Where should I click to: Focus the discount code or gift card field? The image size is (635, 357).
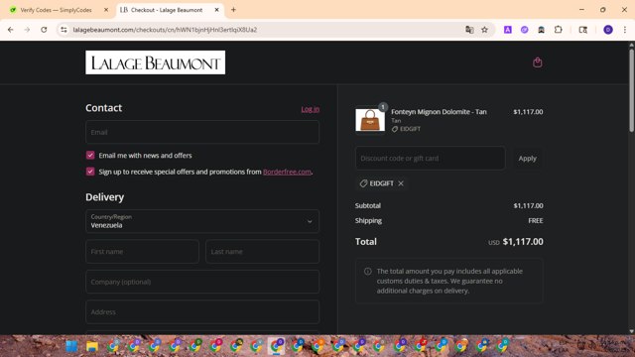[x=430, y=159]
